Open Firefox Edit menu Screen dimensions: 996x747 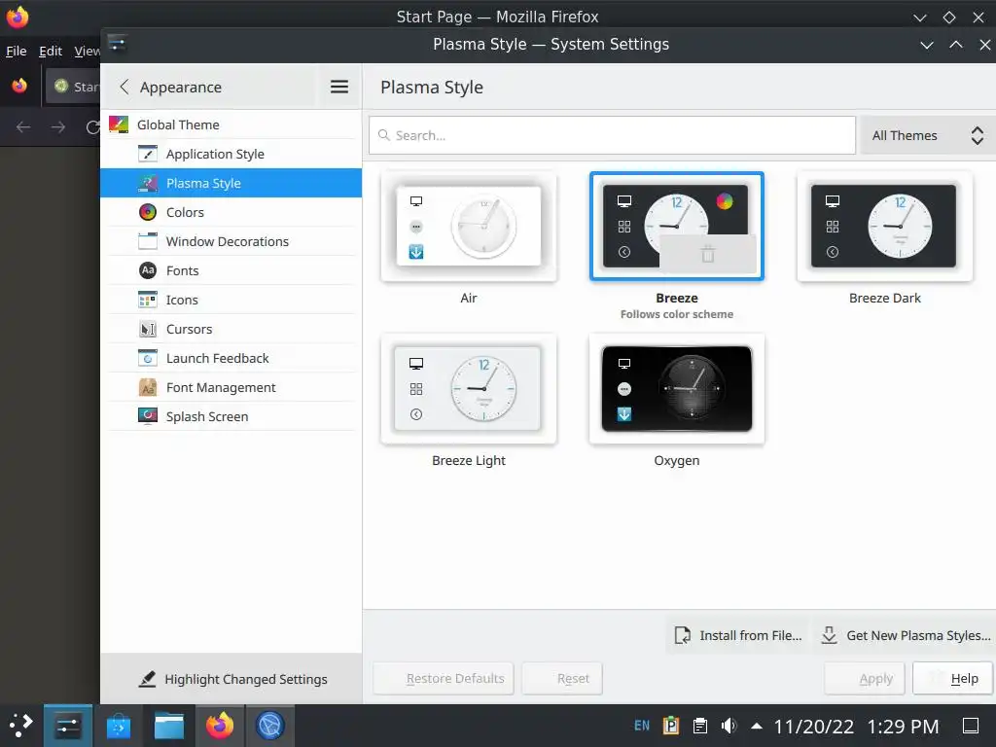pos(51,51)
